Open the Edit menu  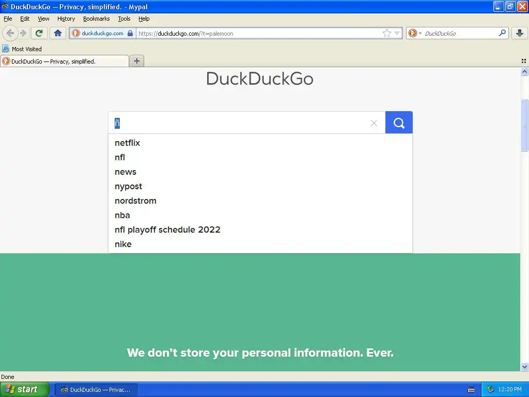(25, 19)
